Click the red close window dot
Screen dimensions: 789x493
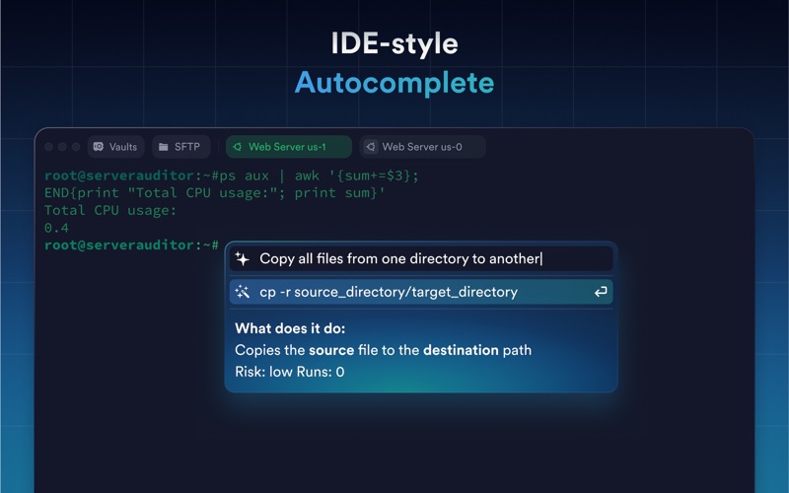click(x=48, y=147)
